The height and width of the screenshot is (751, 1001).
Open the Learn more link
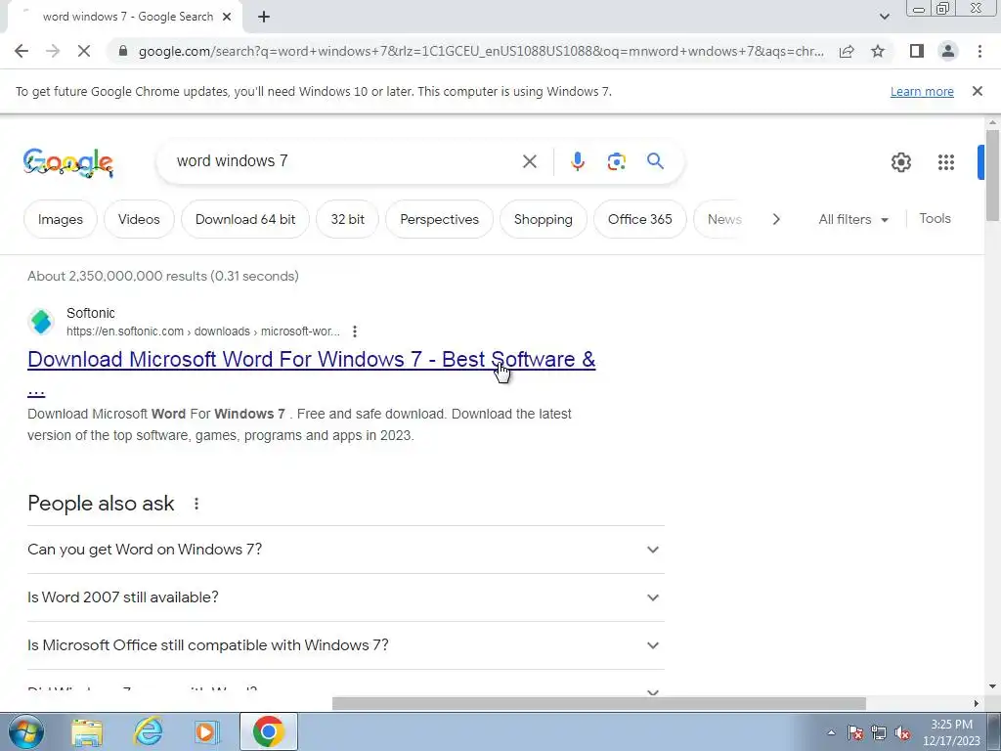point(922,91)
